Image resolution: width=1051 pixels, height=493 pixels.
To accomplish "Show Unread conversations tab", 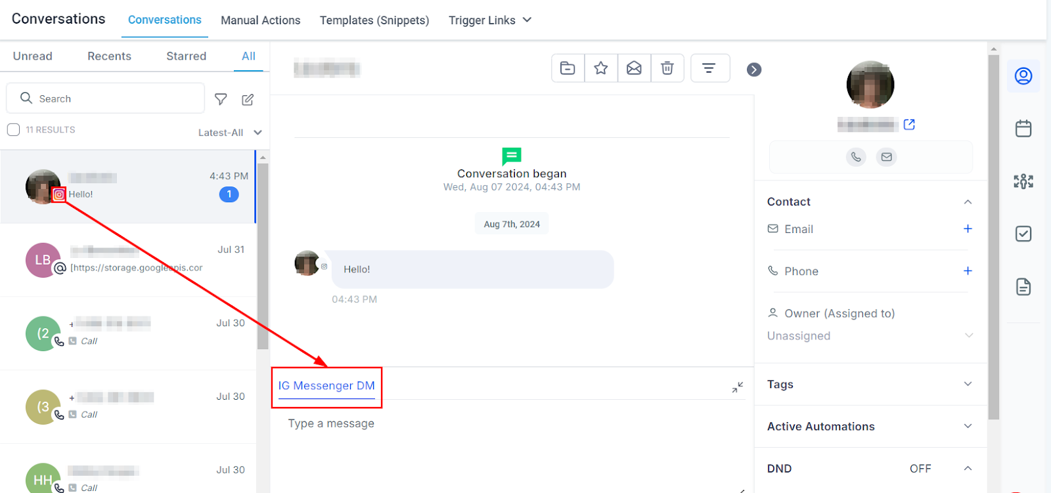I will (x=33, y=56).
